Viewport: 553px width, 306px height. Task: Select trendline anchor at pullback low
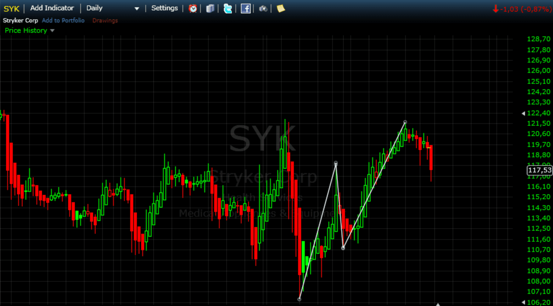pos(343,248)
